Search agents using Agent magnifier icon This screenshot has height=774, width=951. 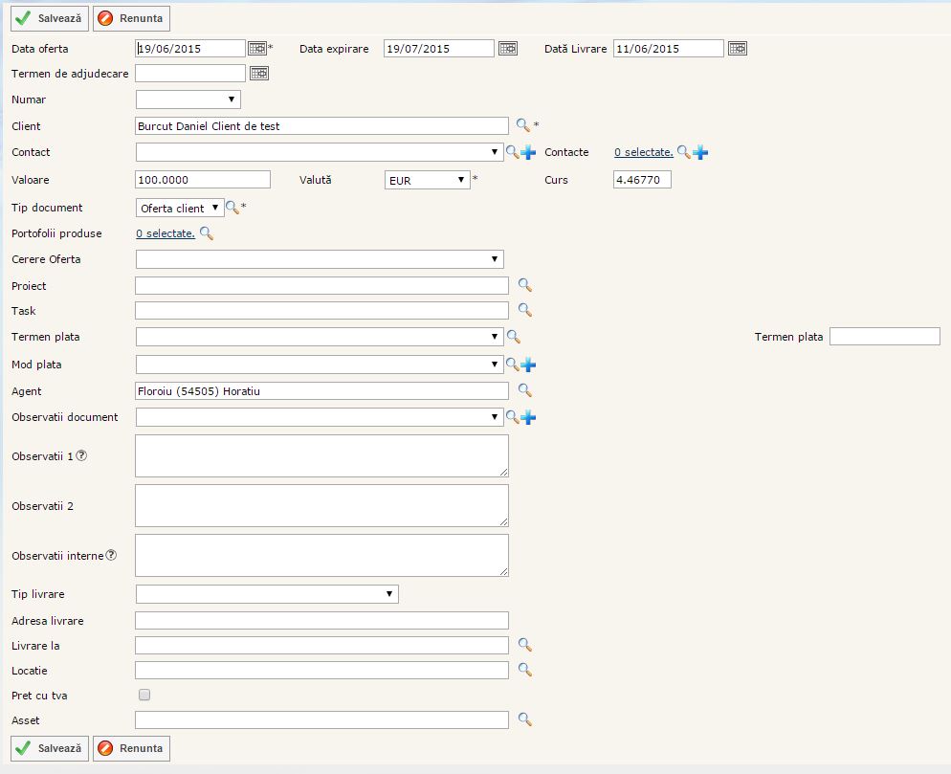[x=524, y=390]
